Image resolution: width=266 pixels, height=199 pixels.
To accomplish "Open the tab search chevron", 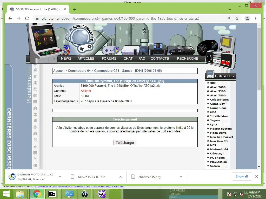I will click(230, 9).
